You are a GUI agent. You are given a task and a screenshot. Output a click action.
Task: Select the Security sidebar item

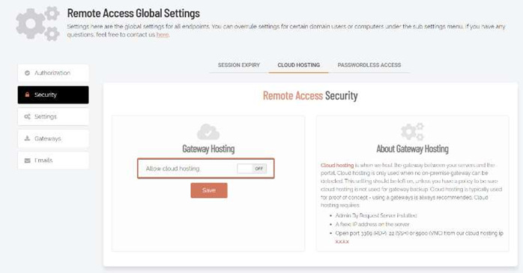[53, 94]
